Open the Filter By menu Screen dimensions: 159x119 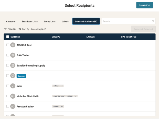tap(10, 29)
